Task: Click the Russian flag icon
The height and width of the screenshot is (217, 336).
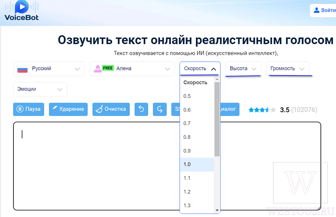Action: (x=23, y=69)
